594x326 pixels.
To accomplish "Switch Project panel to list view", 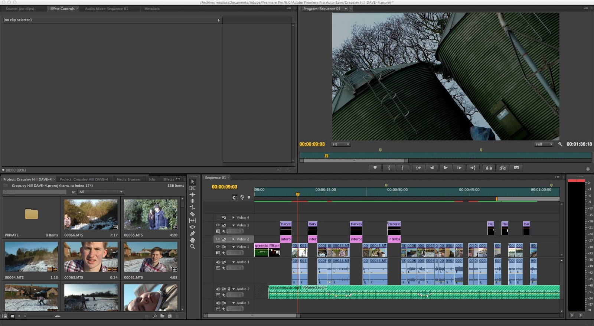I will coord(4,316).
